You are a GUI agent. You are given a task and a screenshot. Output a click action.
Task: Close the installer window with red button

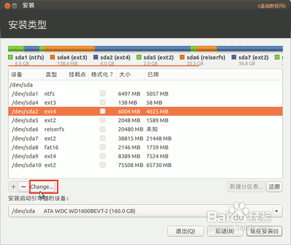[x=8, y=6]
